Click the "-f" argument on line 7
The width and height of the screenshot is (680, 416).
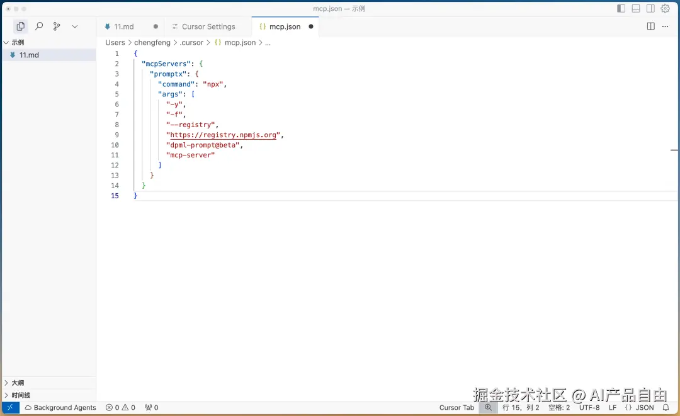tap(174, 115)
